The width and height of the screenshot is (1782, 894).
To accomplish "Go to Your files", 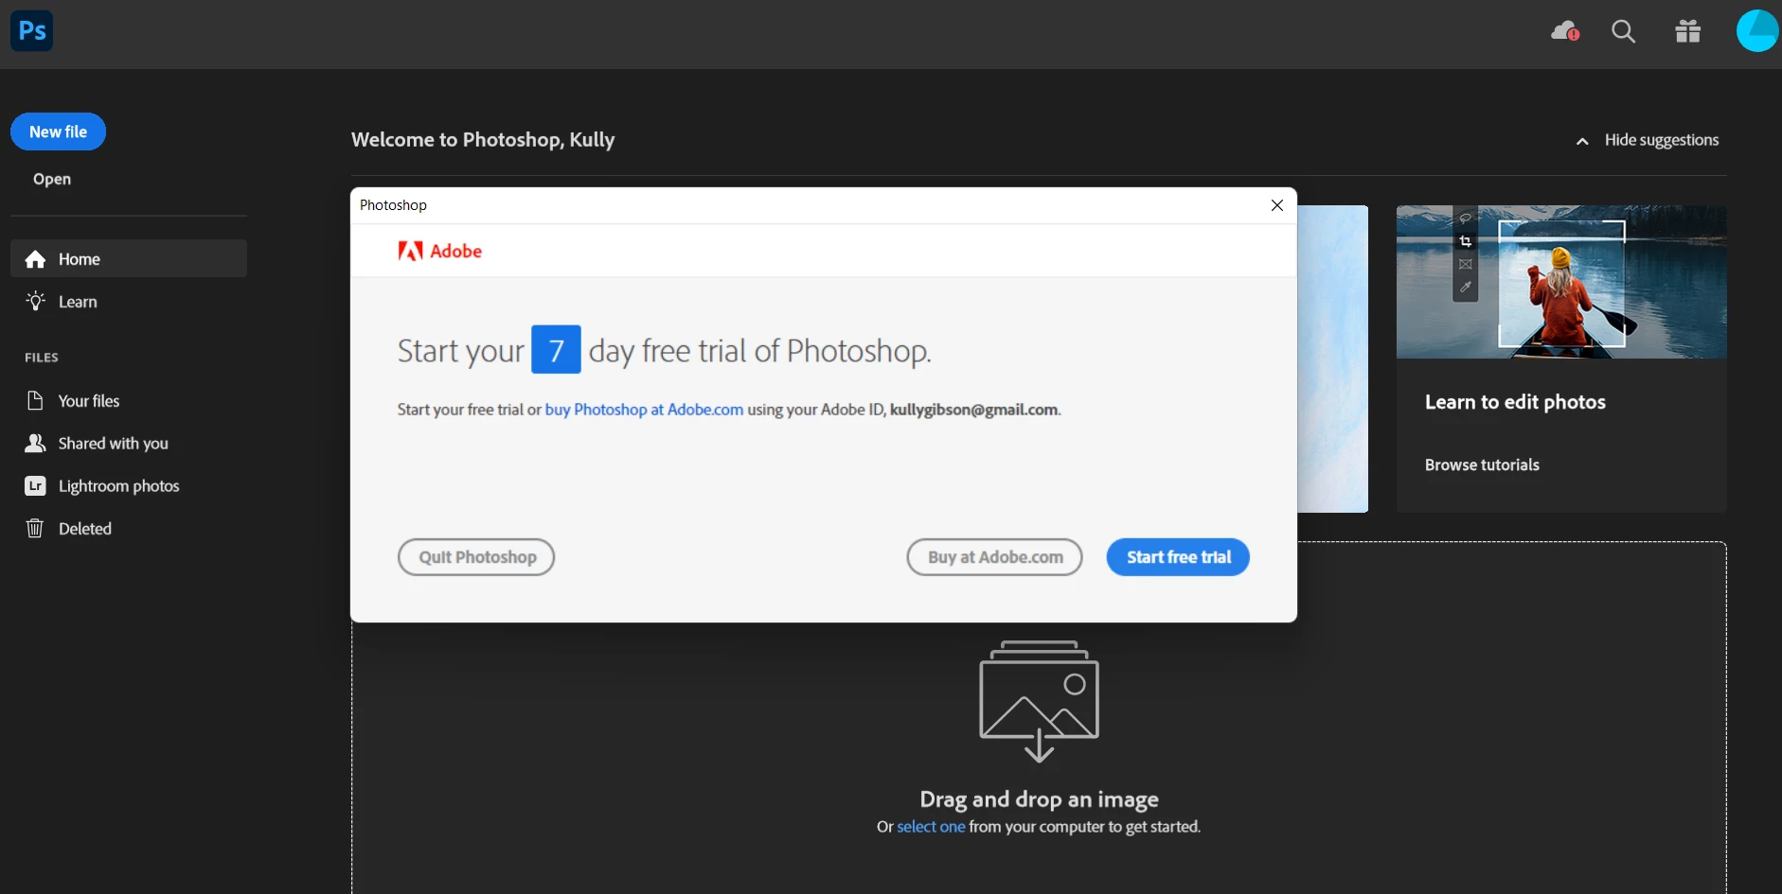I will point(89,401).
